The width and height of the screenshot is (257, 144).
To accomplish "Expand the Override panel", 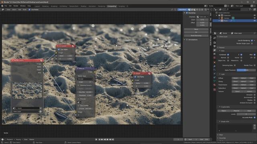I will click(x=218, y=138).
